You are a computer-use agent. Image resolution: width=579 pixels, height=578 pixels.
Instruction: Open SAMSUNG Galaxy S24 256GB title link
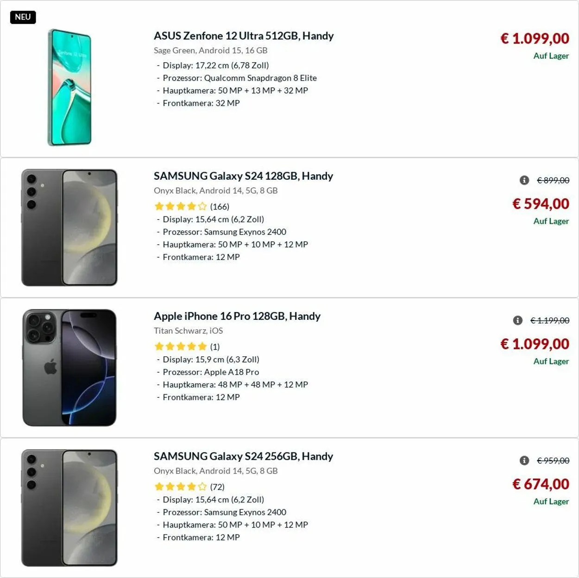point(243,456)
